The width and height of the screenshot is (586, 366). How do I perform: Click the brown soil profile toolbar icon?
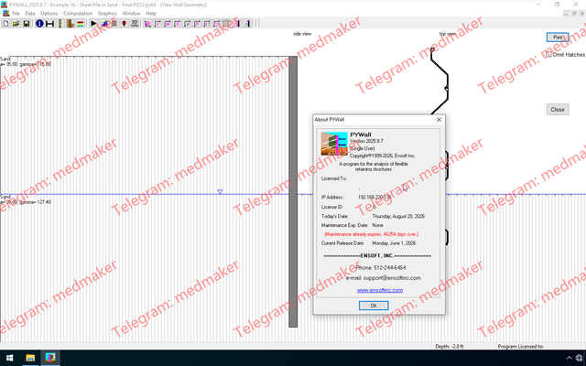pos(71,24)
